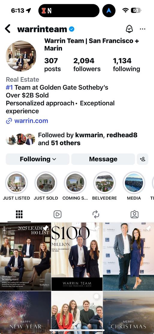154x334 pixels.
Task: Tap the back arrow icon
Action: [8, 29]
